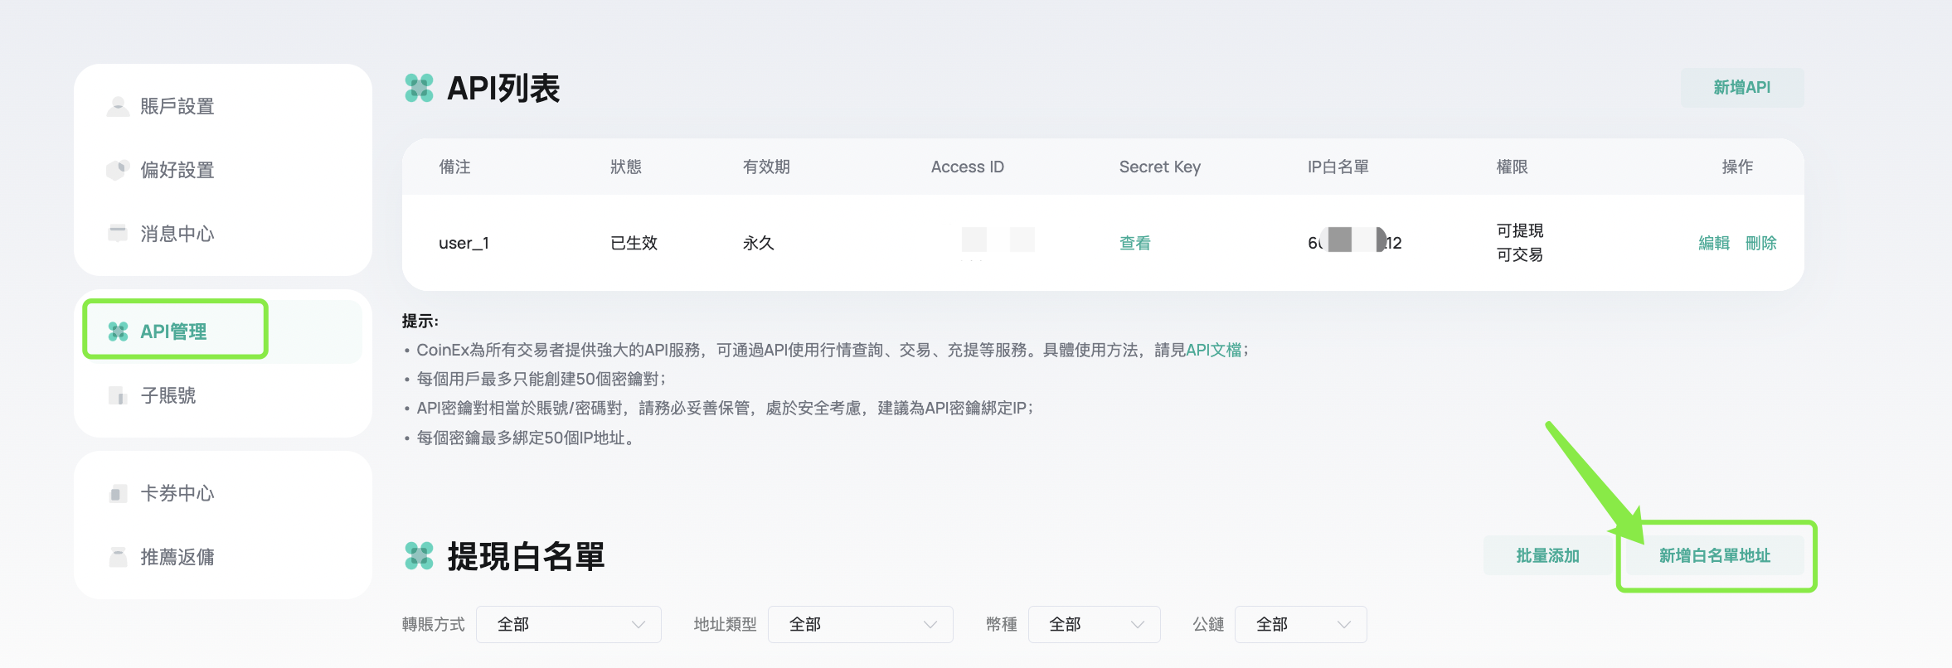Click the 賬戶設置 person icon
This screenshot has width=1952, height=668.
click(x=118, y=106)
